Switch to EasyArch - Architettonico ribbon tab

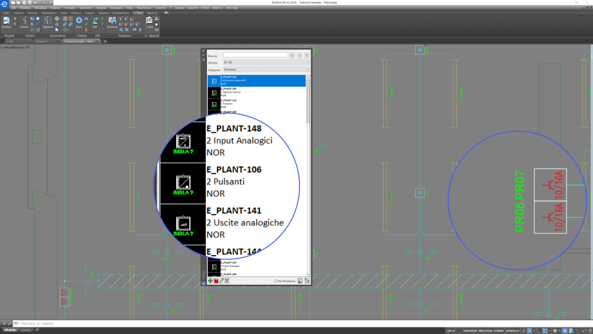tap(114, 13)
